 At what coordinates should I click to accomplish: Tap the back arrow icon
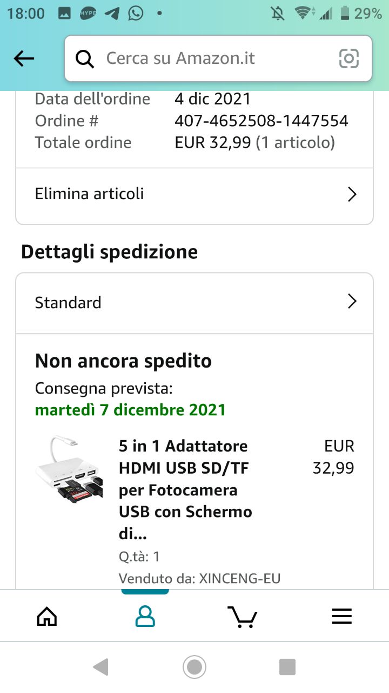[x=24, y=58]
